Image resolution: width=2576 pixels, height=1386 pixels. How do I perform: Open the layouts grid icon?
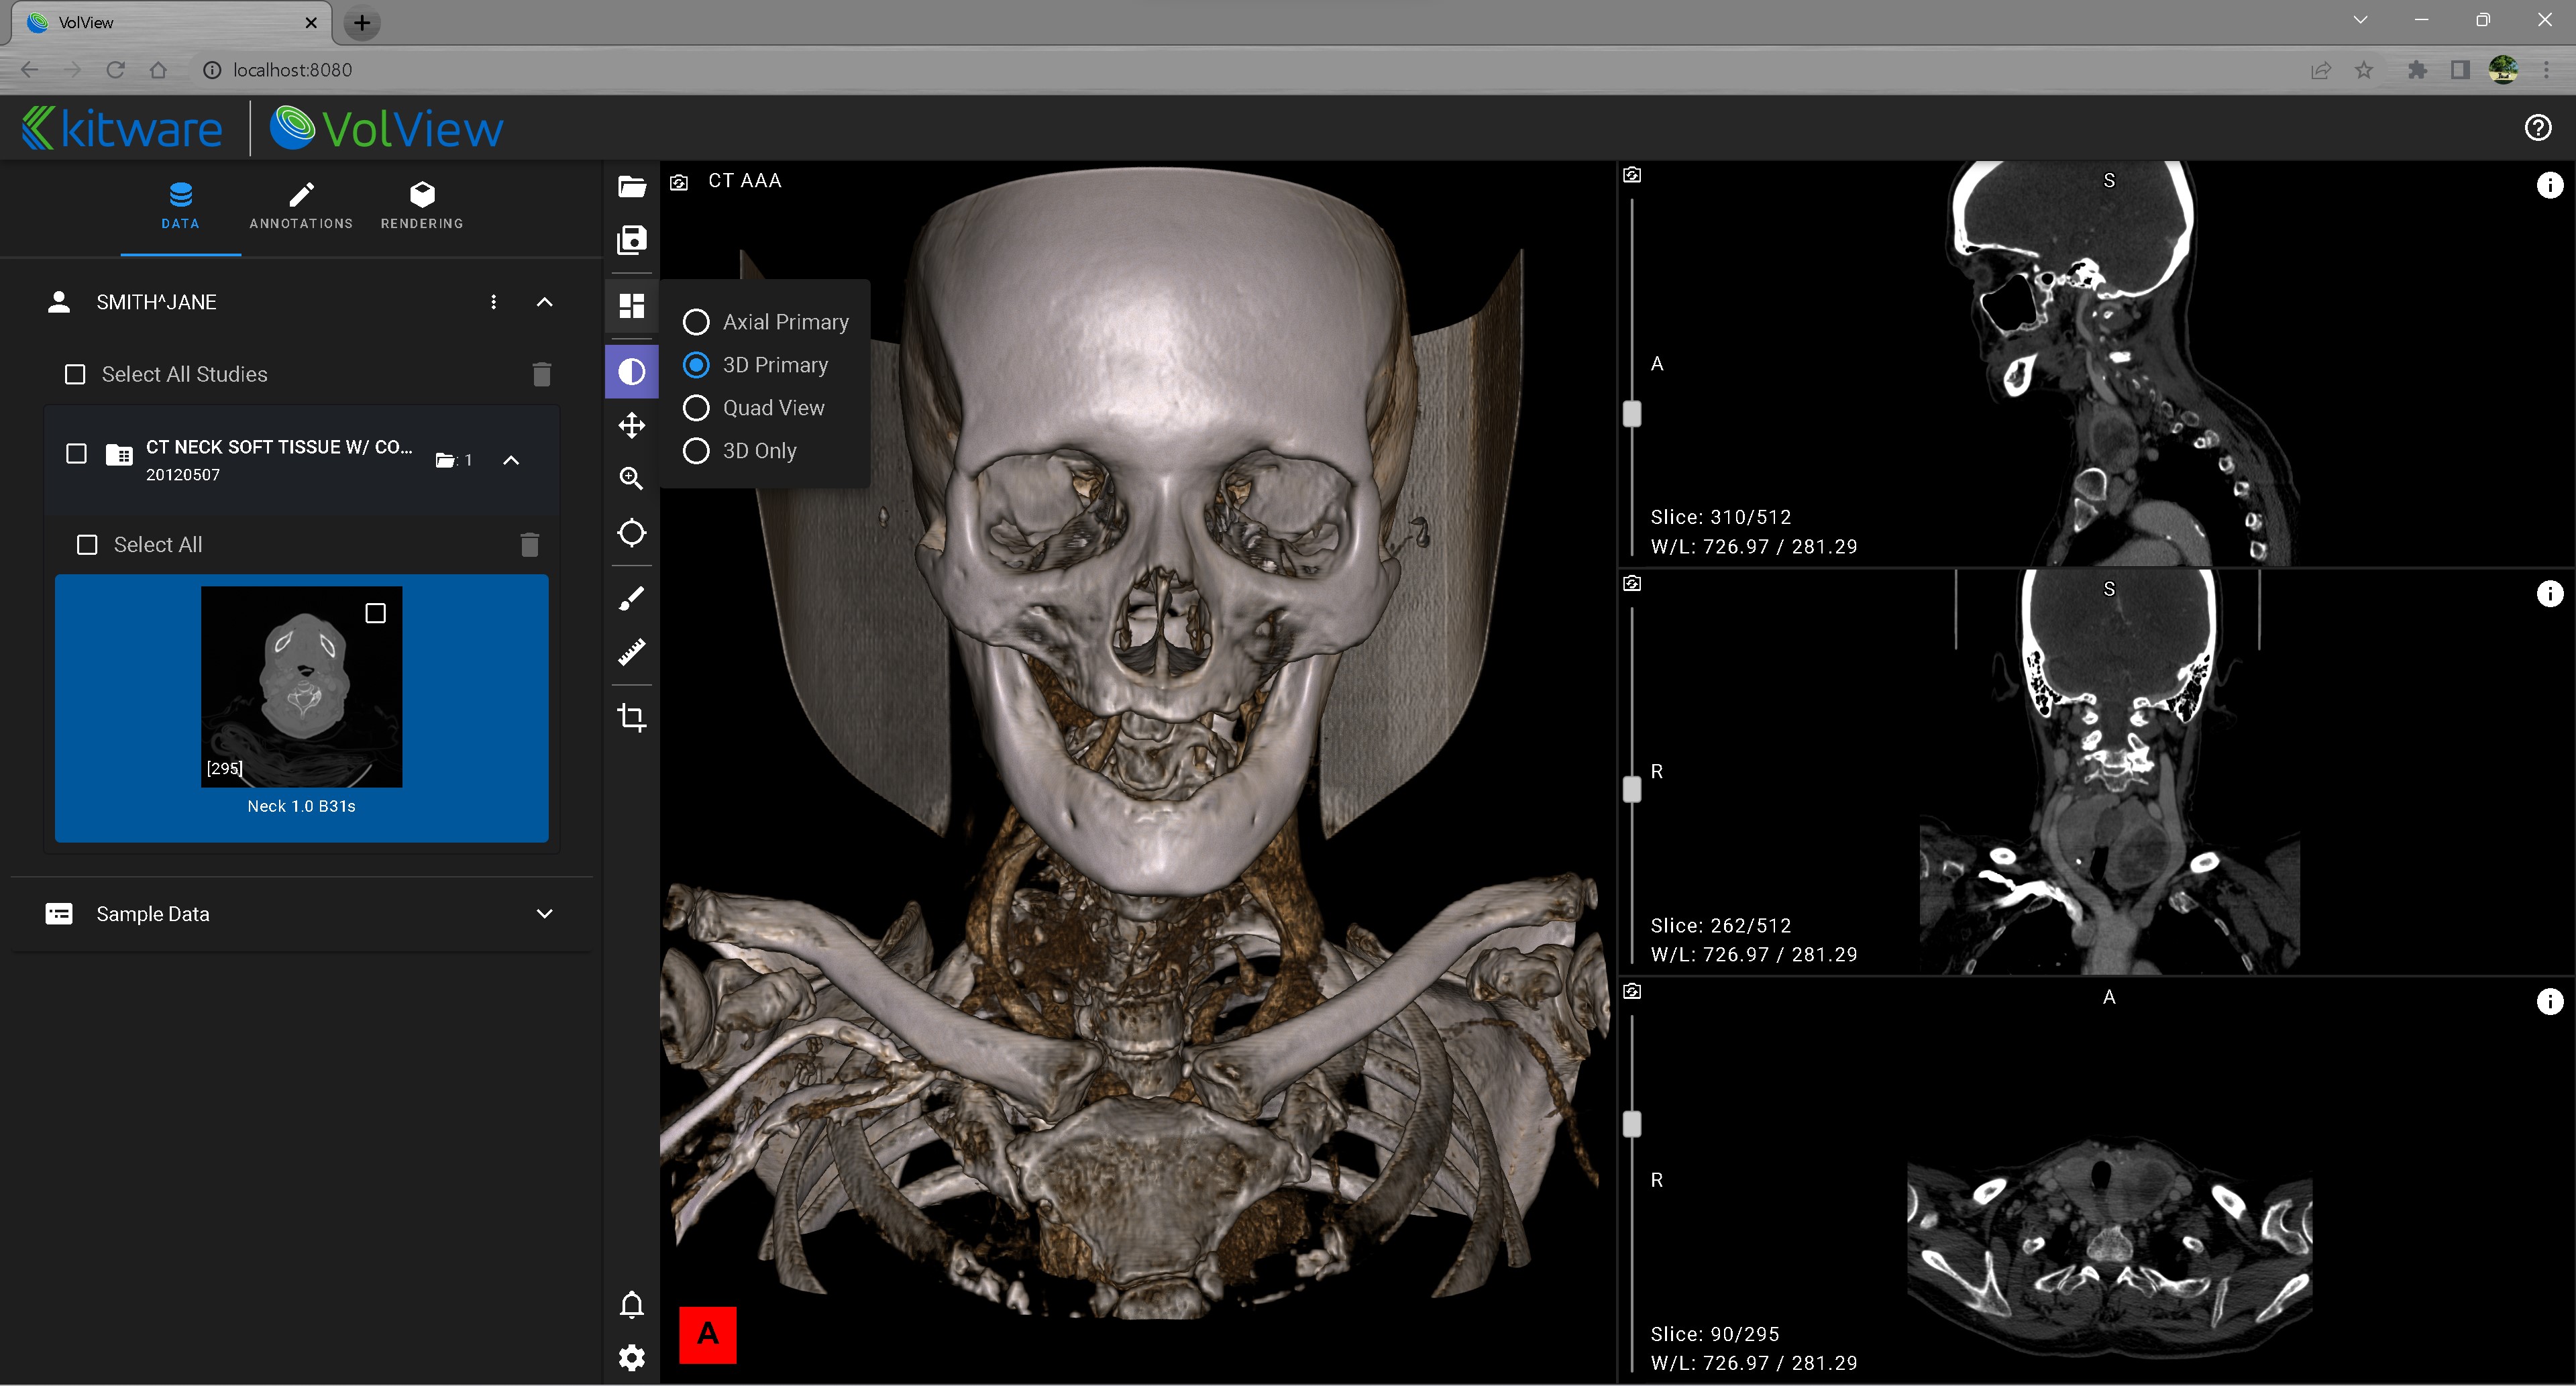click(x=632, y=305)
